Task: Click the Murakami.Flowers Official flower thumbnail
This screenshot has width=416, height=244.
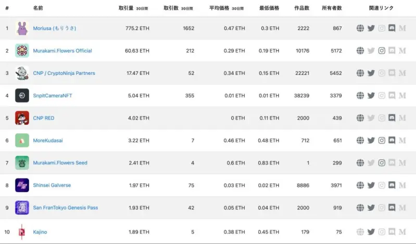Action: coord(22,50)
